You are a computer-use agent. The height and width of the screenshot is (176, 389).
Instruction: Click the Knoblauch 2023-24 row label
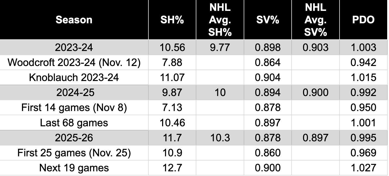tap(74, 77)
